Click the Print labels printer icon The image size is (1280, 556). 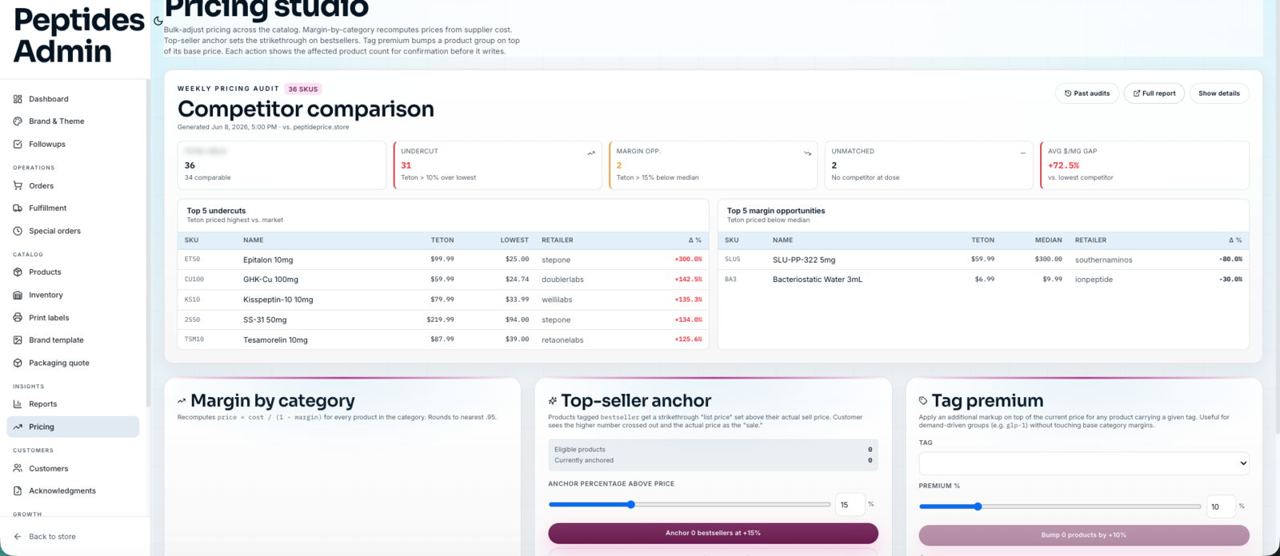18,318
